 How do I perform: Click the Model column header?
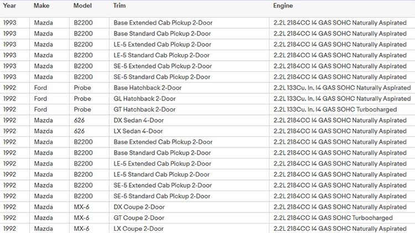pyautogui.click(x=82, y=6)
